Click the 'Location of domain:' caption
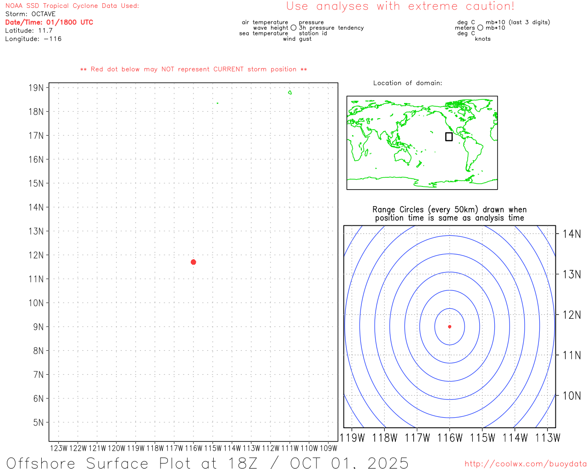Viewport: 587px width, 469px height. pyautogui.click(x=407, y=83)
